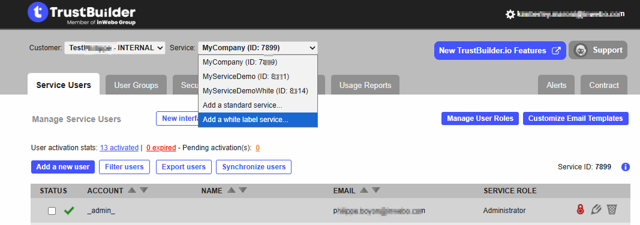
Task: Collapse the Service dropdown
Action: 257,48
